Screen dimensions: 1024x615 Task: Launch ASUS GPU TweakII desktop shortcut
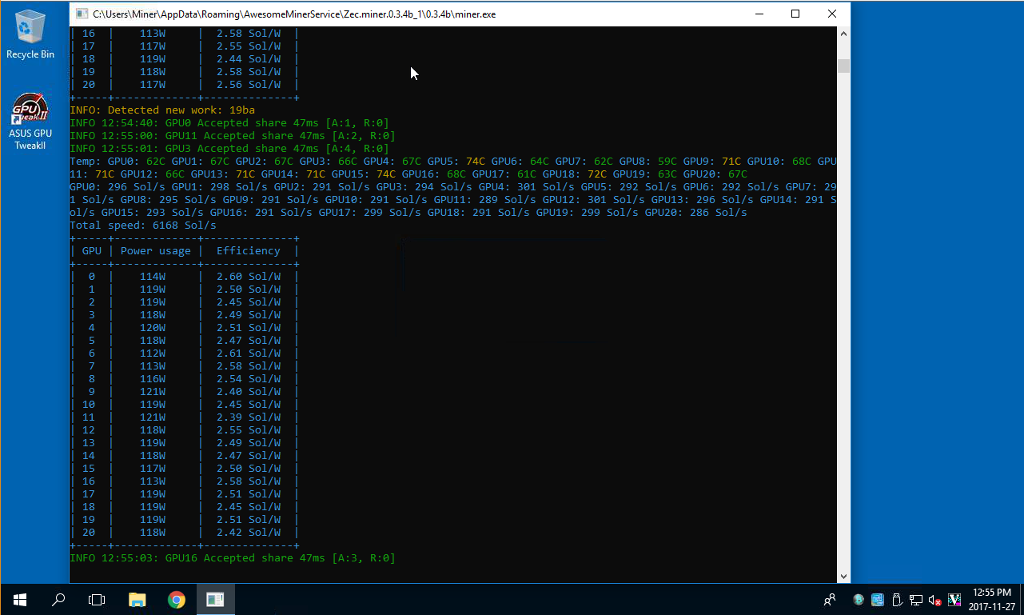click(x=30, y=122)
